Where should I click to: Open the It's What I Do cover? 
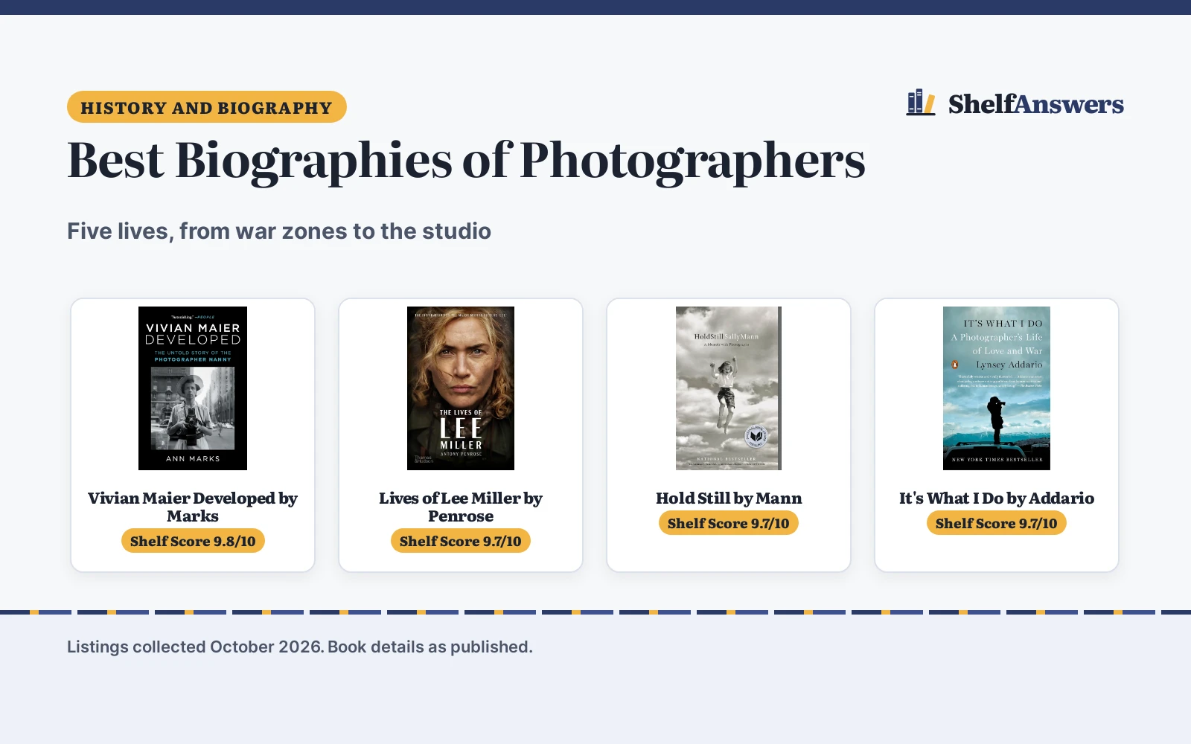pos(997,388)
